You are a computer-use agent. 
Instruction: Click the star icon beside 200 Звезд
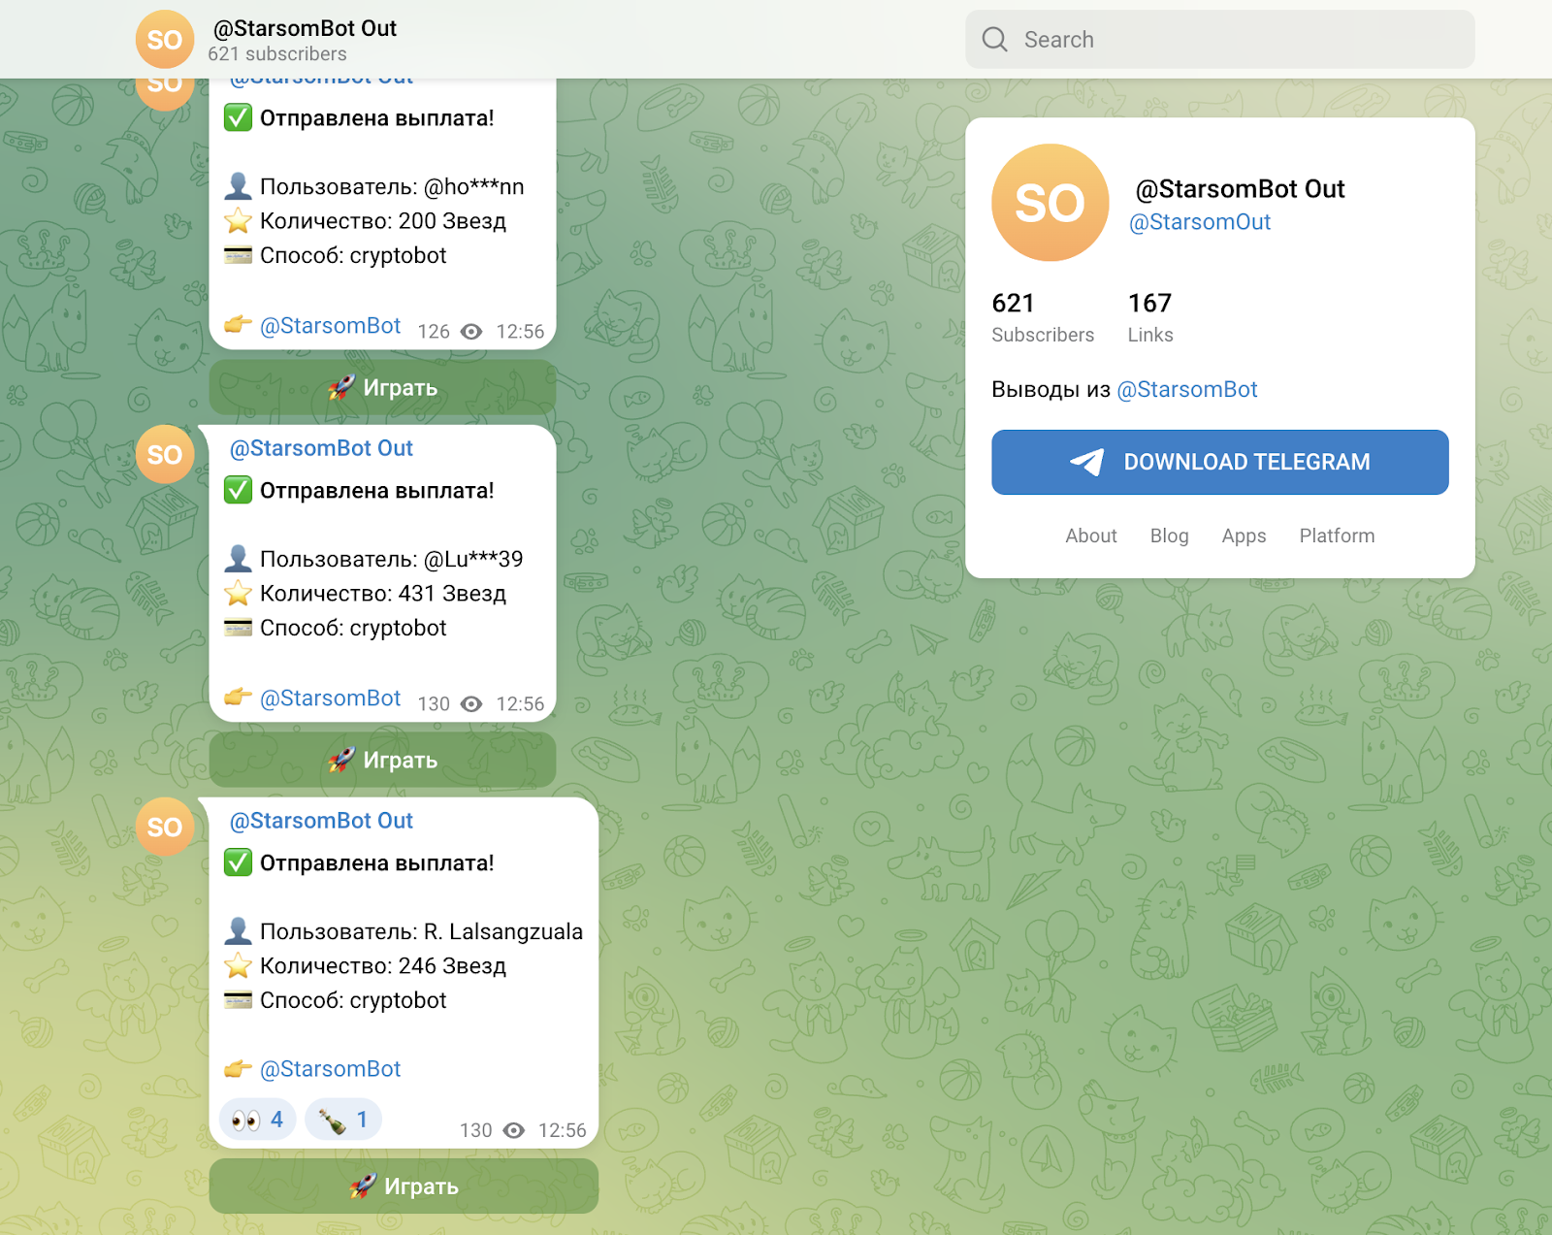pyautogui.click(x=238, y=221)
